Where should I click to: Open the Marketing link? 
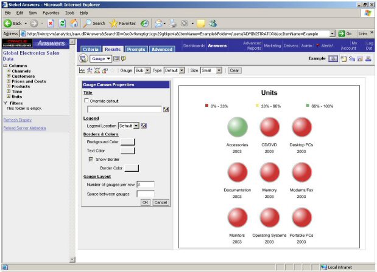(273, 46)
